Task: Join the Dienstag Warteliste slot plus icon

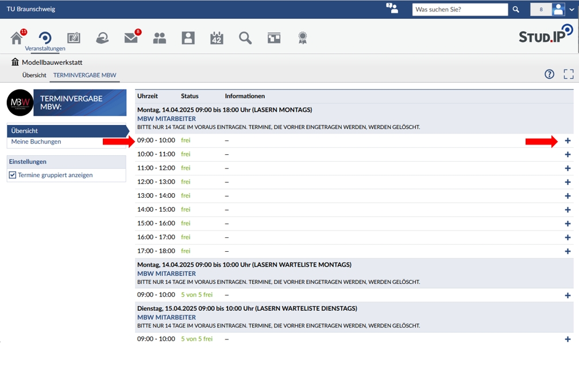Action: pos(568,339)
